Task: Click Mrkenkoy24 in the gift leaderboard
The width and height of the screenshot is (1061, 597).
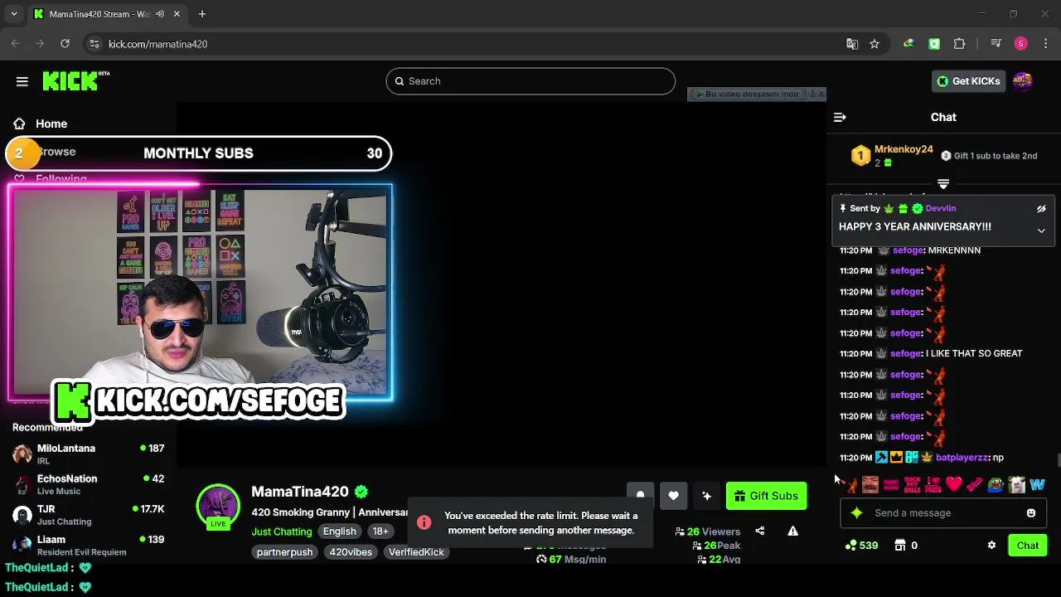Action: (904, 149)
